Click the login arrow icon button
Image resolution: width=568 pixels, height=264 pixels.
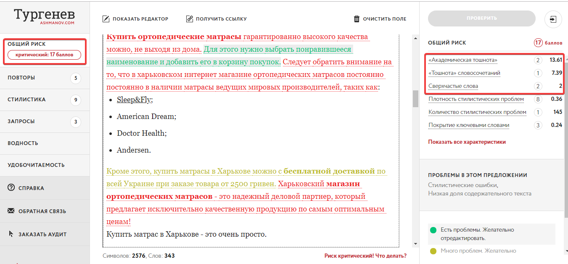(x=553, y=19)
